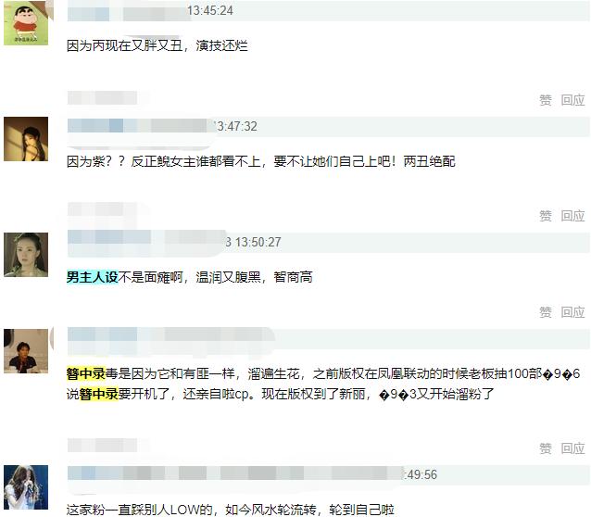
Task: Click the blurred username at 13:45:24
Action: coord(126,12)
